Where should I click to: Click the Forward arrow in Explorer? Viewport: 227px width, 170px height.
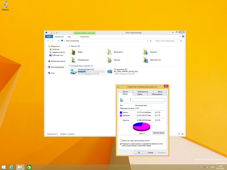point(52,41)
